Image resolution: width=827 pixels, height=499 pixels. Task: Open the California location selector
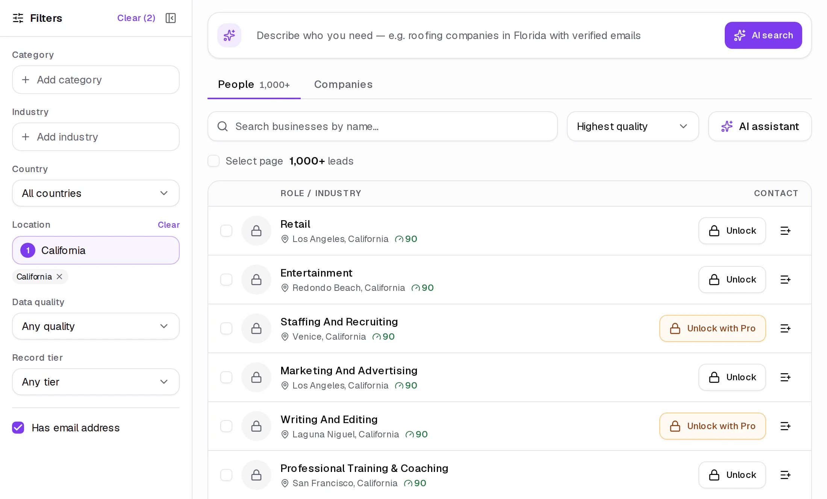coord(96,250)
